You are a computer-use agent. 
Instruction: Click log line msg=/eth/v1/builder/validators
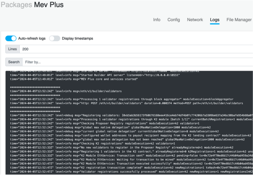click(66, 91)
